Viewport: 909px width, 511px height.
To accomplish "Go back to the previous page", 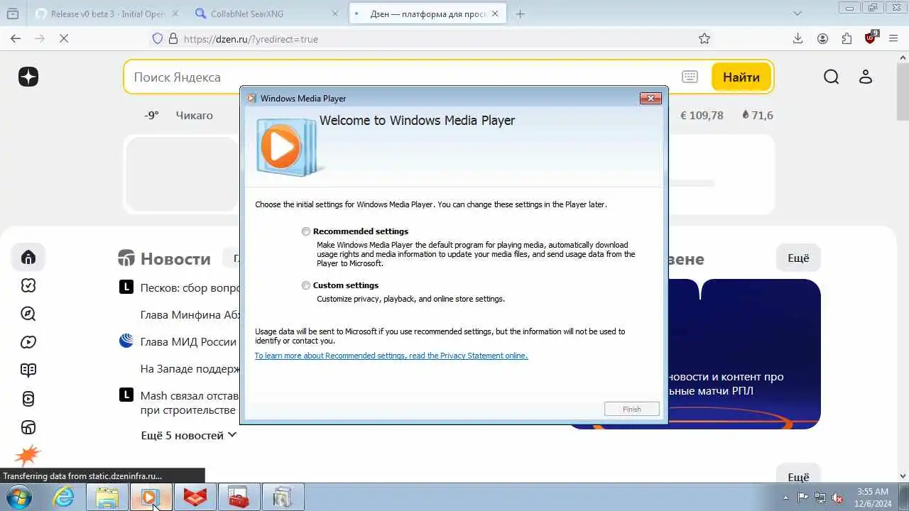I will coord(16,39).
